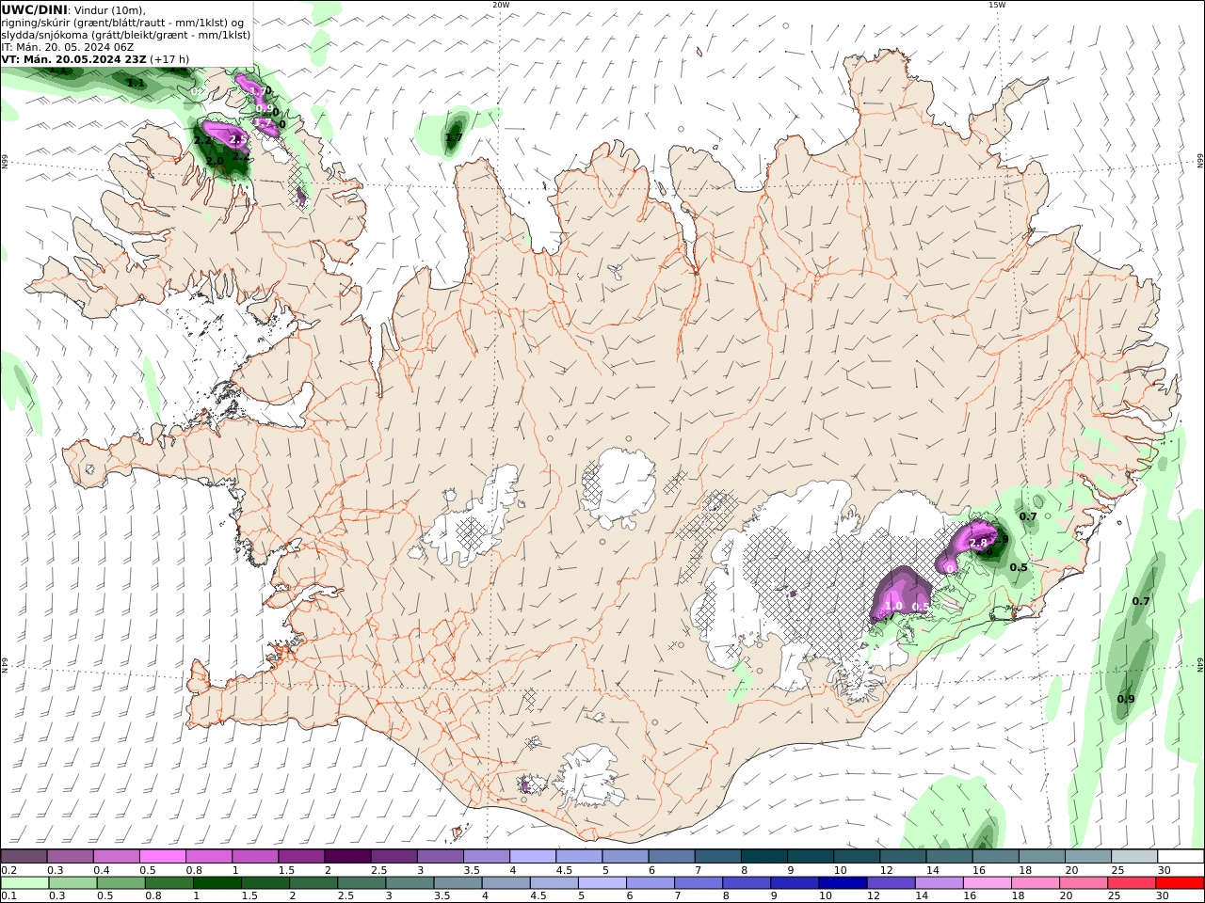This screenshot has width=1205, height=903.
Task: Click the '25' tick label in the top legend
Action: 1117,870
